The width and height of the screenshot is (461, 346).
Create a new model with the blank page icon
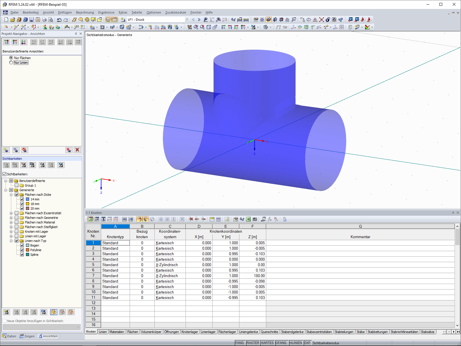(x=6, y=20)
